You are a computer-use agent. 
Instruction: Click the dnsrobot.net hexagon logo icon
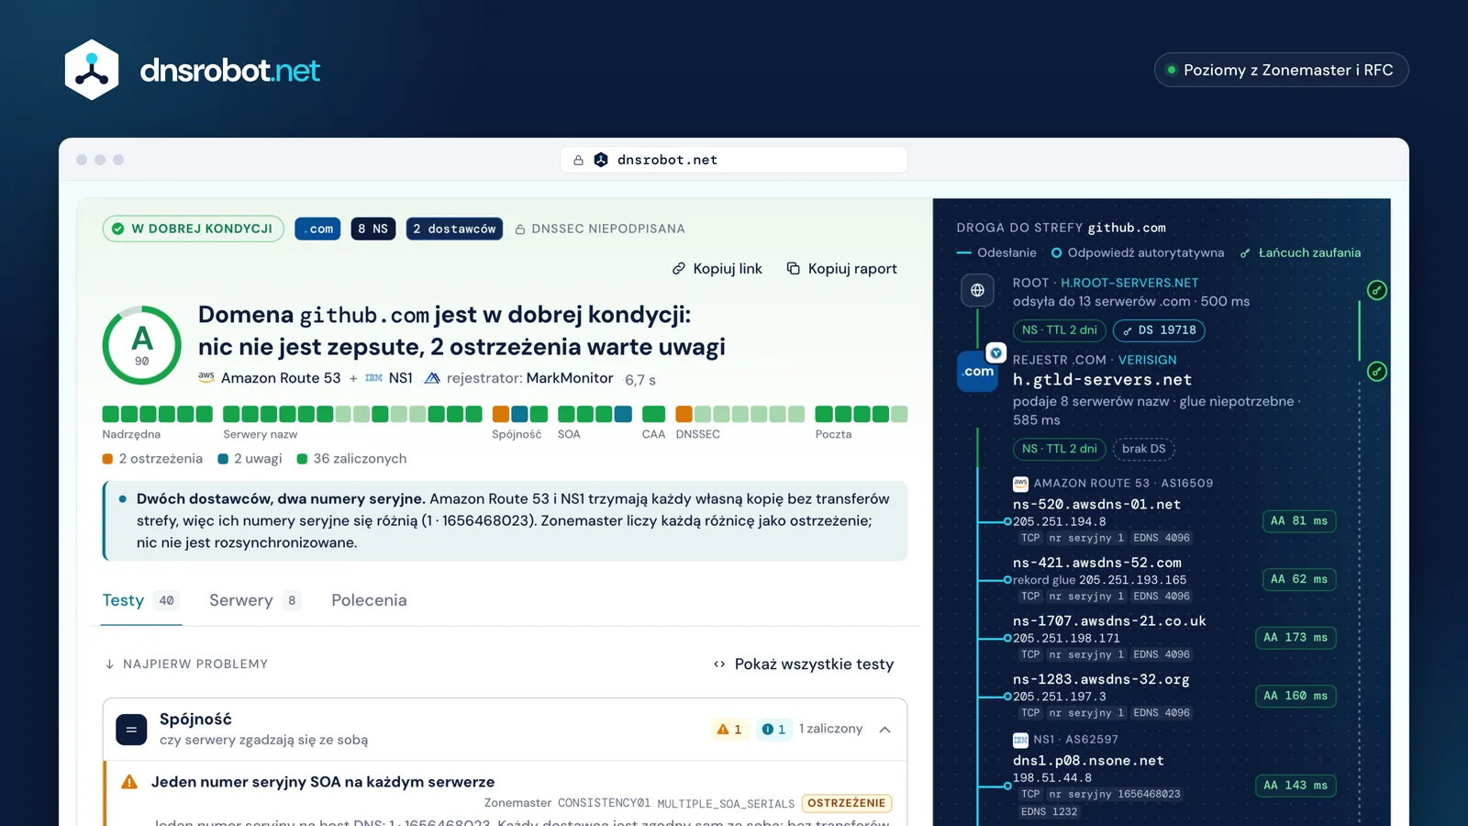click(x=92, y=70)
